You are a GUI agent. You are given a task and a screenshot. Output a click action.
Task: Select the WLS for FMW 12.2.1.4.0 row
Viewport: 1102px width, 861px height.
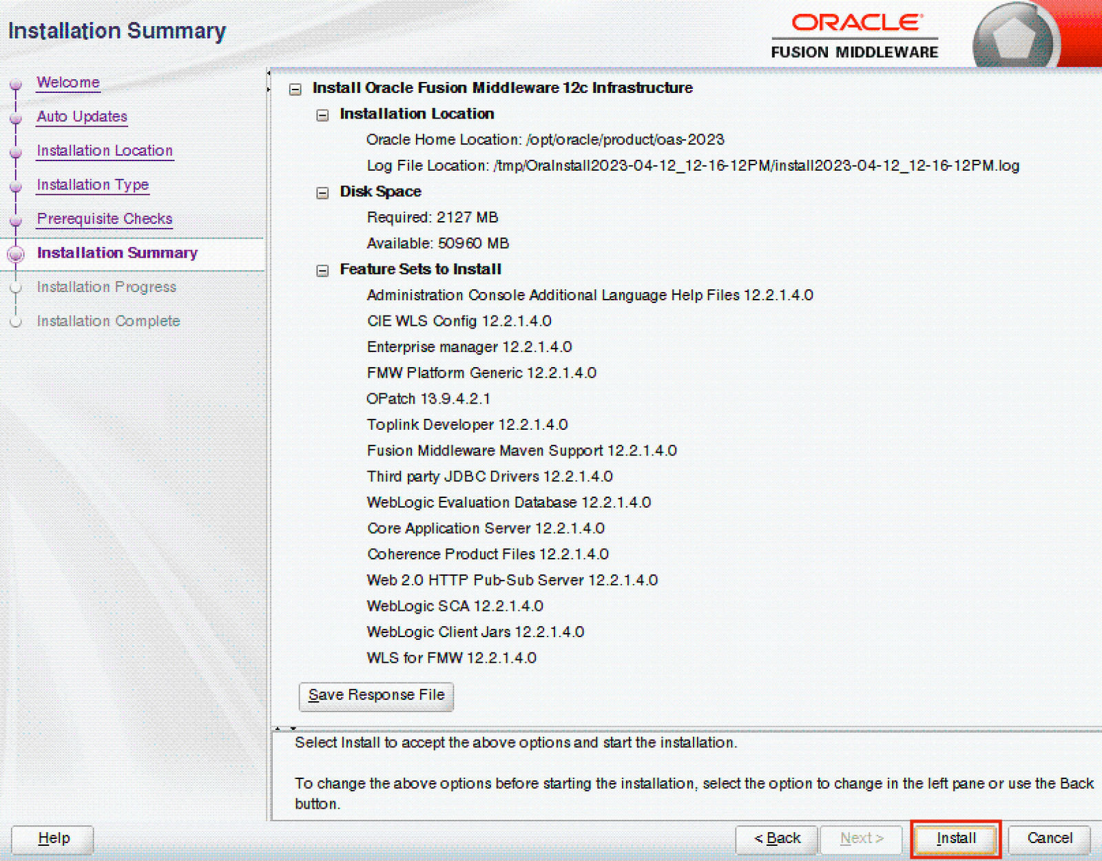(x=452, y=658)
